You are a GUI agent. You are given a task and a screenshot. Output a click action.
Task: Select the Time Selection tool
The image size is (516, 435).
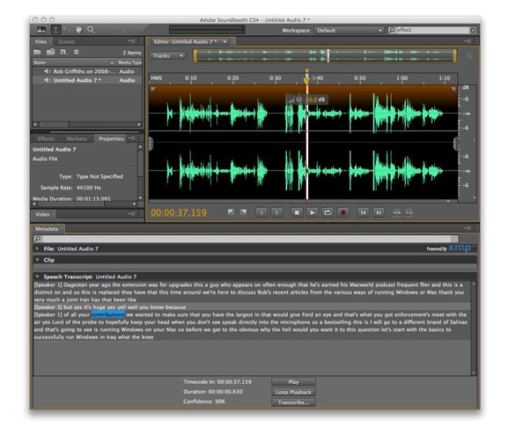click(x=55, y=30)
